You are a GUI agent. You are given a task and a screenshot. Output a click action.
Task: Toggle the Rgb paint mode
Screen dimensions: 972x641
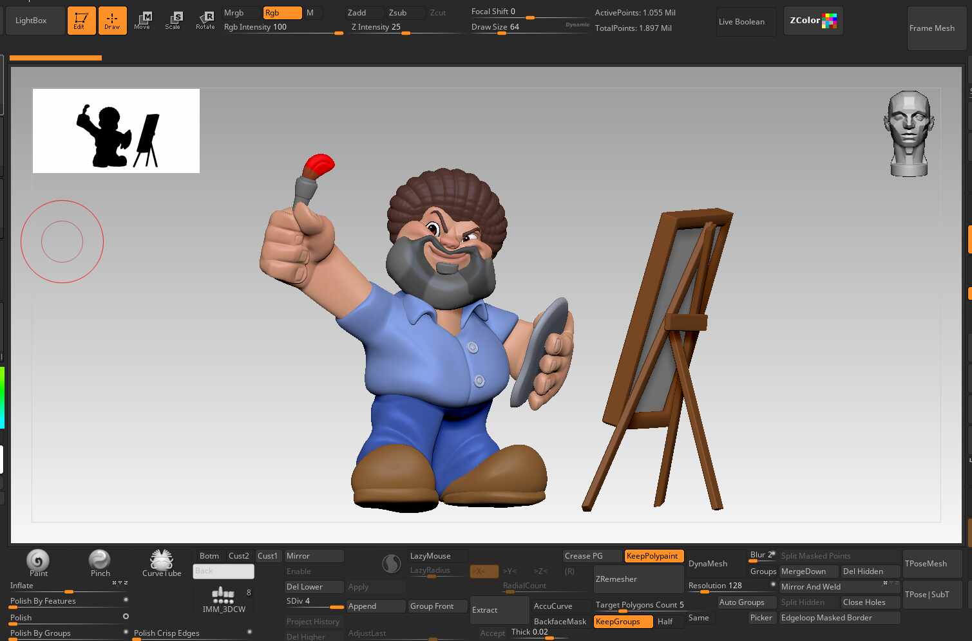pos(282,13)
